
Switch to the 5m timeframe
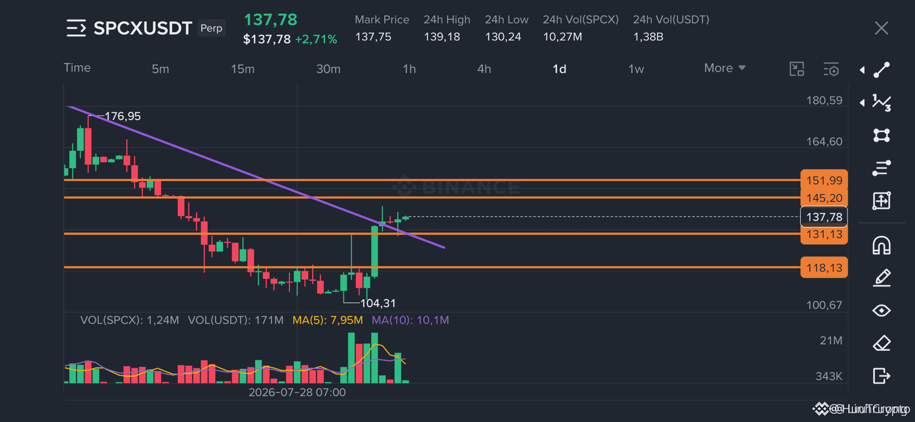tap(160, 69)
